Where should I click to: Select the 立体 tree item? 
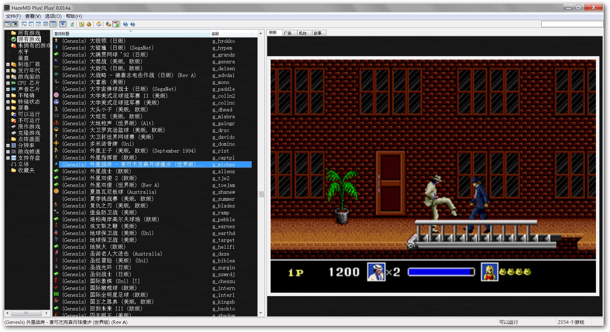[x=23, y=164]
